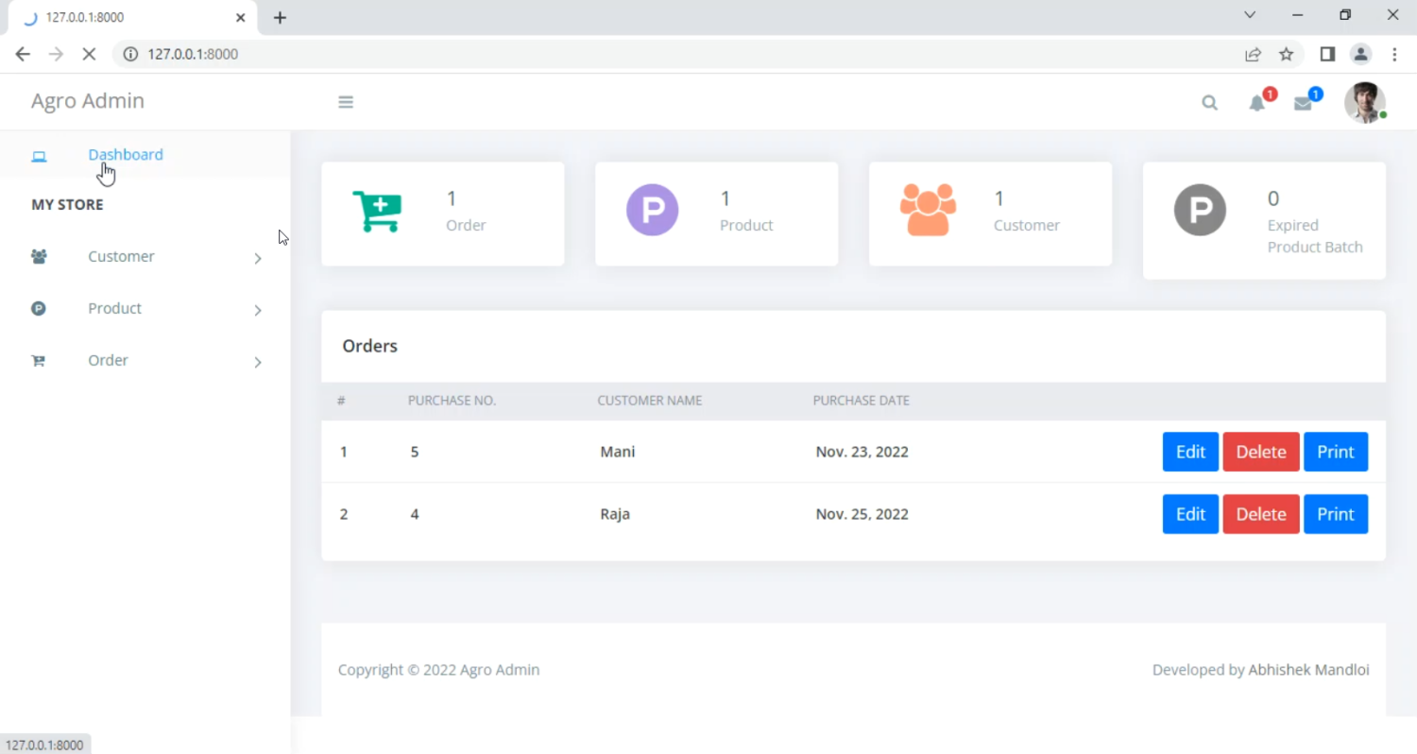Click the orange Customer group icon
The image size is (1417, 754).
coord(928,210)
